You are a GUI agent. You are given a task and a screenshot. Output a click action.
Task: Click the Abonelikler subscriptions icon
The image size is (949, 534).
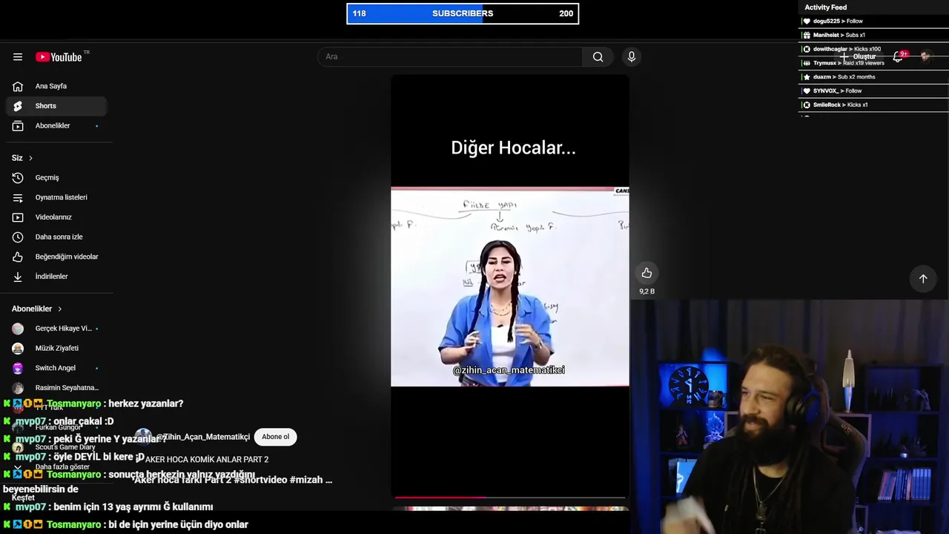(x=18, y=126)
